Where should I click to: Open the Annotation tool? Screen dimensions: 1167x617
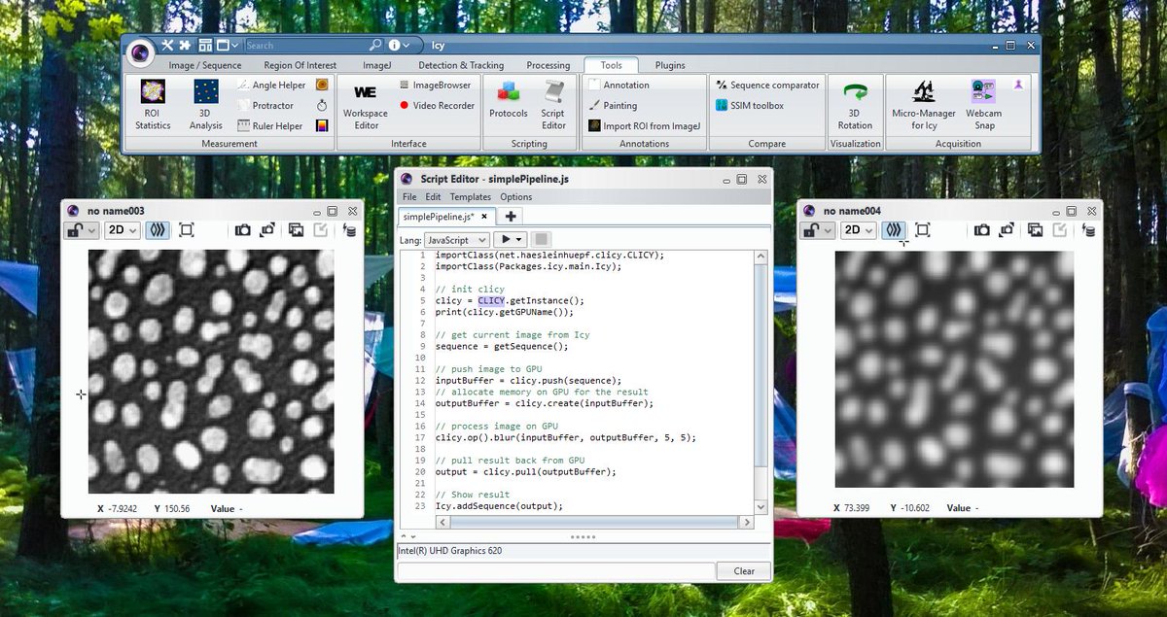(619, 86)
